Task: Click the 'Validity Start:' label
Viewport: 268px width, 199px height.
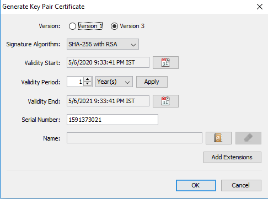Action: pyautogui.click(x=42, y=63)
